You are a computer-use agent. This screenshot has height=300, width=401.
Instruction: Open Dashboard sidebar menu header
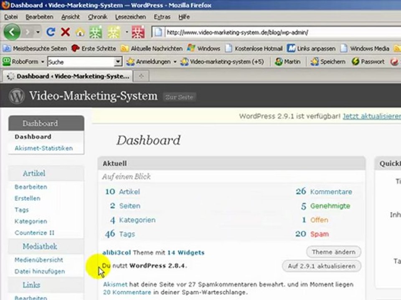(46, 123)
